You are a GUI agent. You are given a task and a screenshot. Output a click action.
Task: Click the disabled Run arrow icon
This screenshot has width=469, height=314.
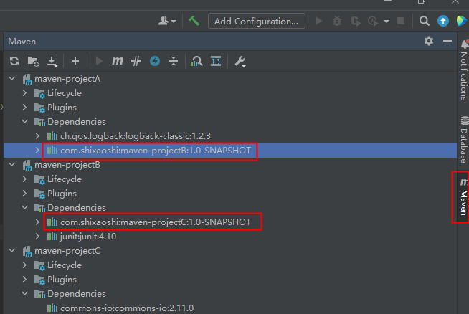tap(319, 21)
